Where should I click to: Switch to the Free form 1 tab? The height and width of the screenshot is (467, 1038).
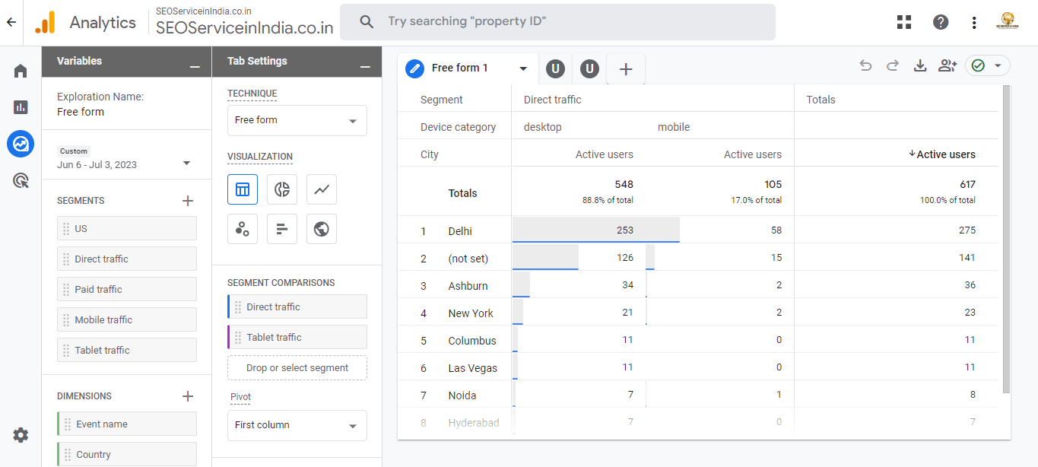459,68
